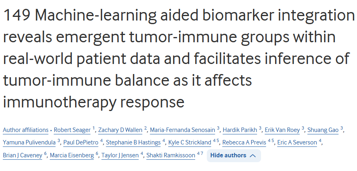Click author Zachary D Wallen
The height and width of the screenshot is (171, 357).
point(120,130)
